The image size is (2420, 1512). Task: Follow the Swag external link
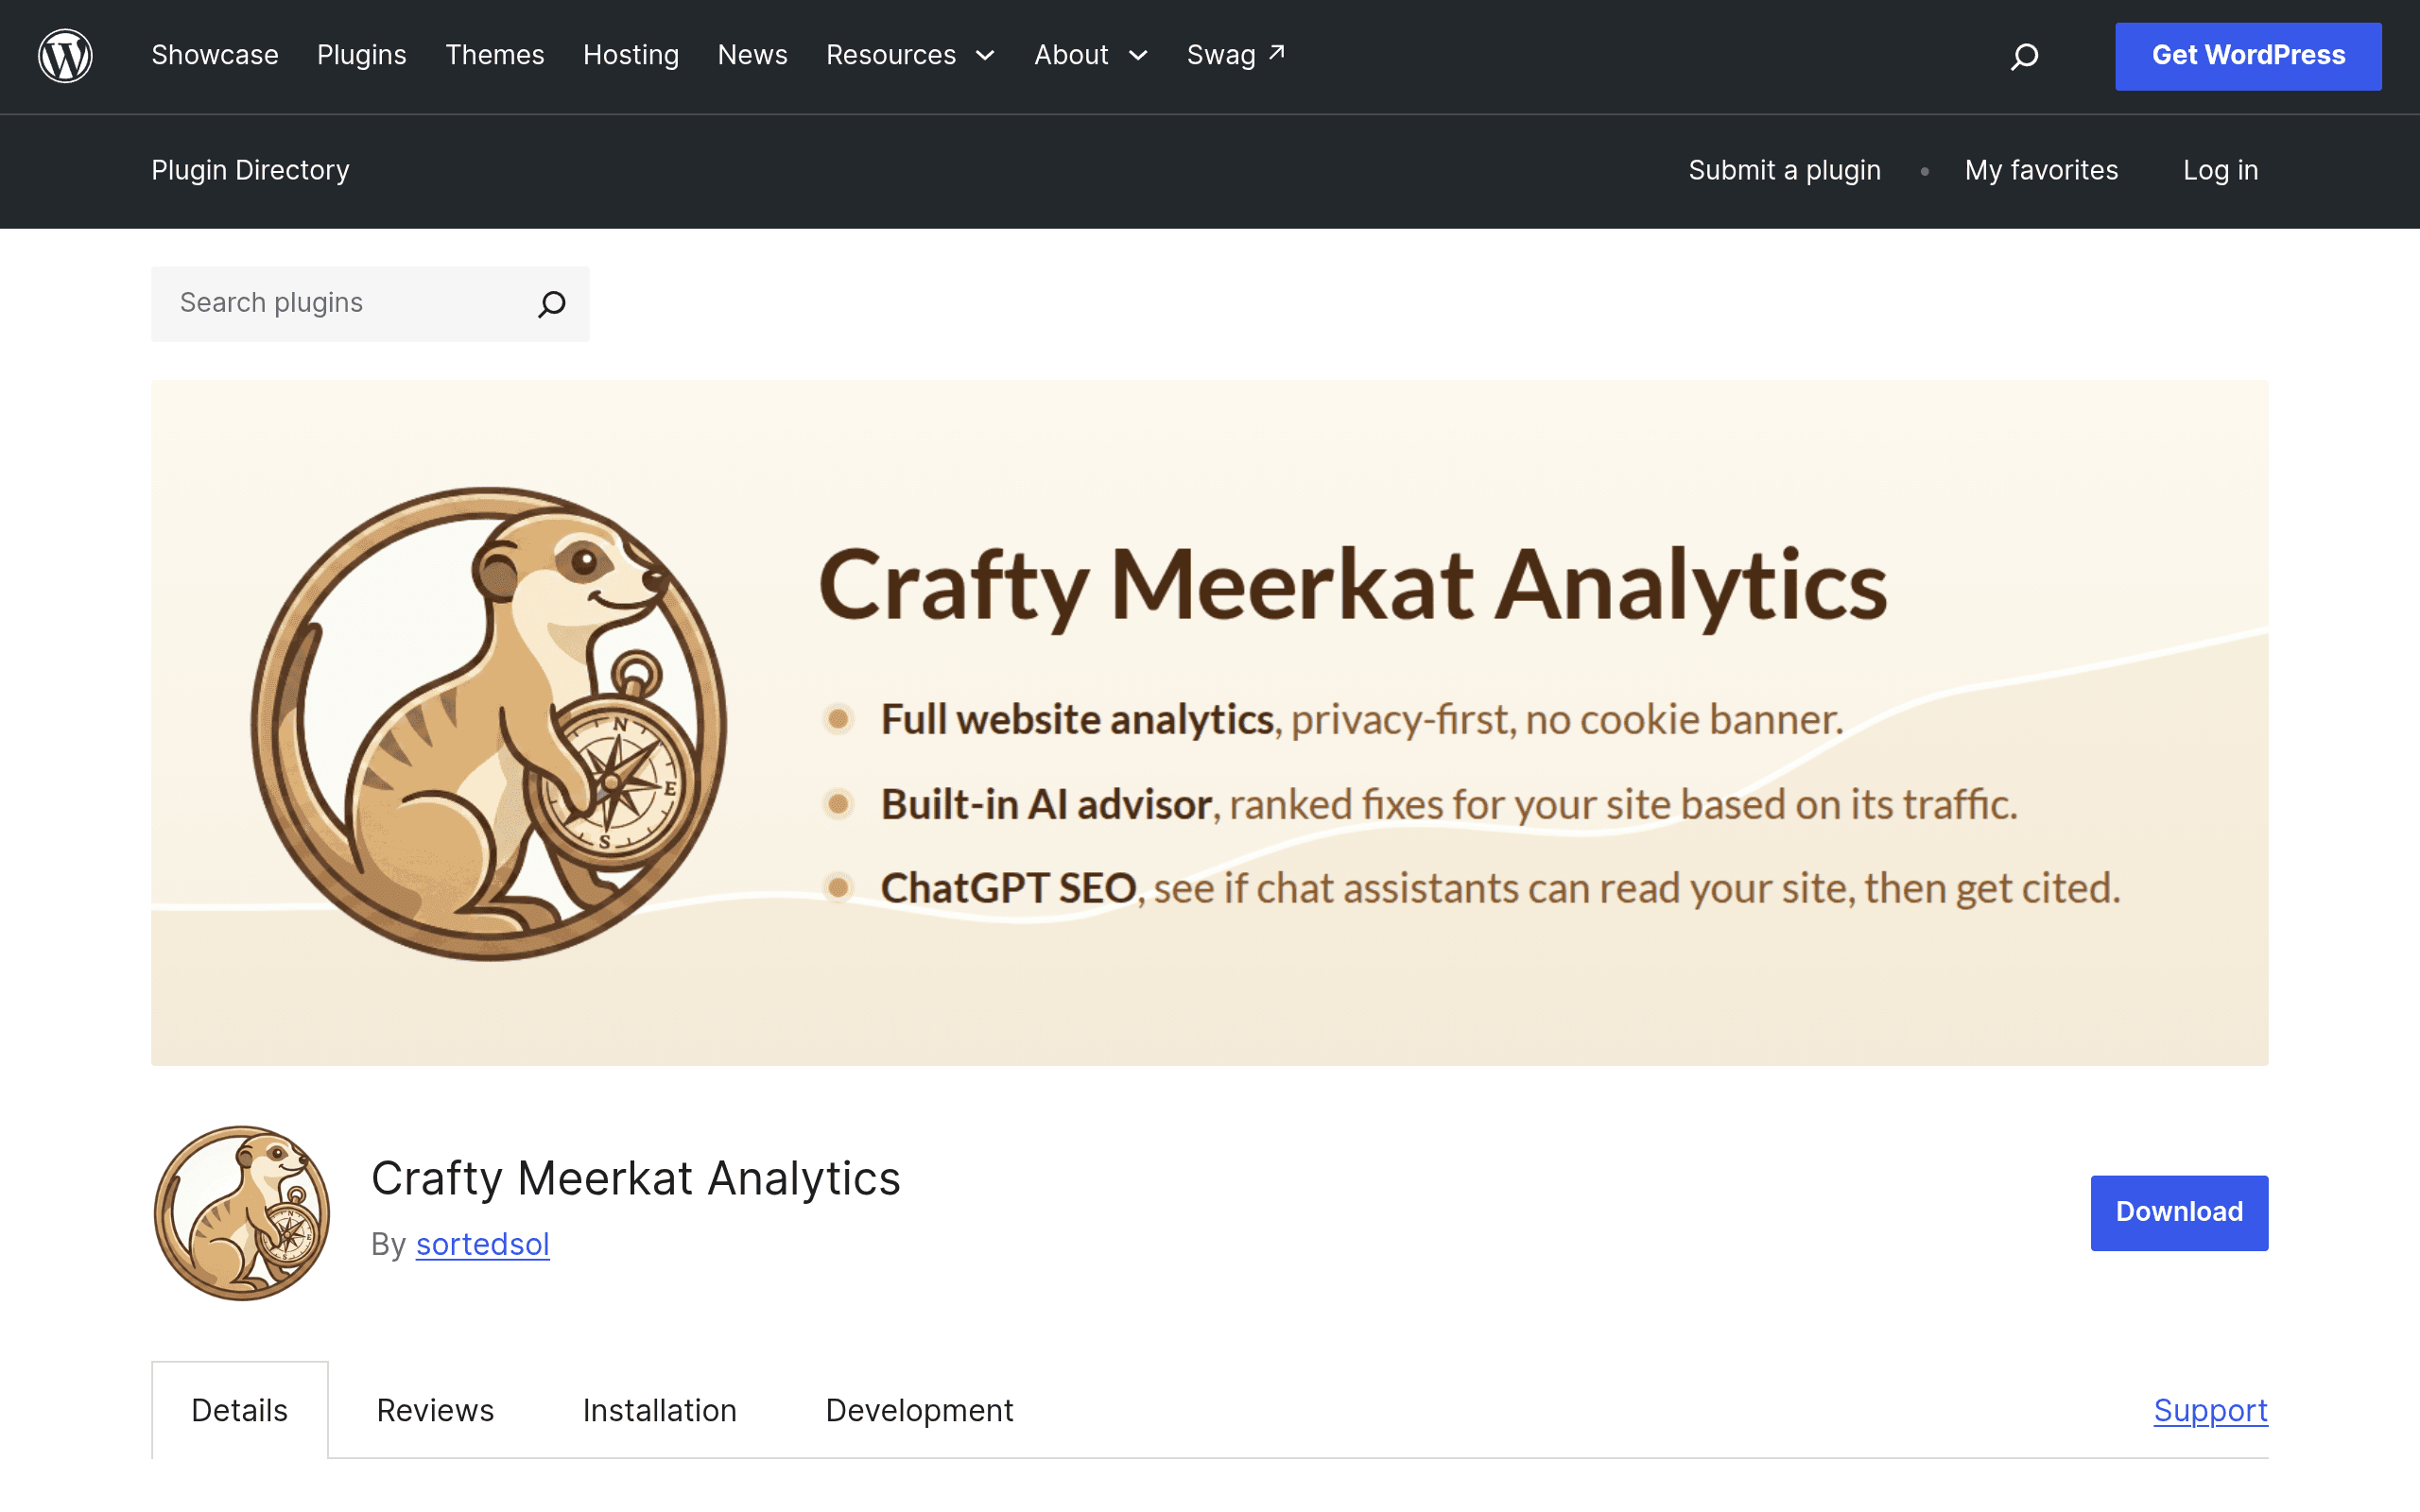1236,55
